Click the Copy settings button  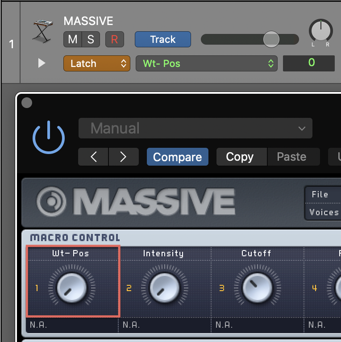[x=241, y=157]
